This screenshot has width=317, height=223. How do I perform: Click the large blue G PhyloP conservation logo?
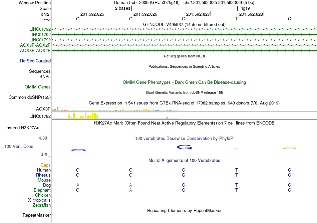pos(185,147)
